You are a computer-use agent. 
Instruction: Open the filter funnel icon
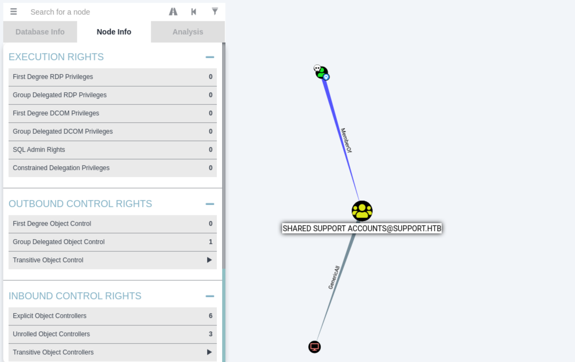coord(215,12)
